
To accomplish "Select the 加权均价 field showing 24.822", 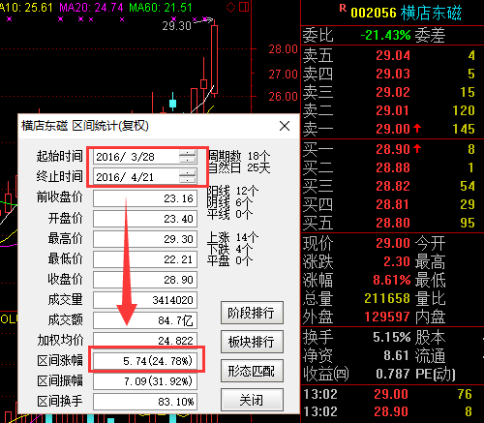I will point(145,340).
